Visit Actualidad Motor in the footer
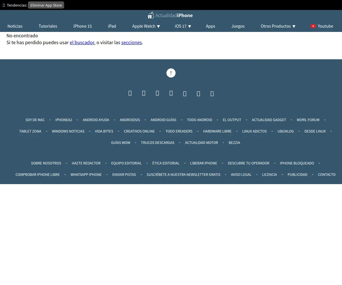The height and width of the screenshot is (285, 342). [x=201, y=142]
